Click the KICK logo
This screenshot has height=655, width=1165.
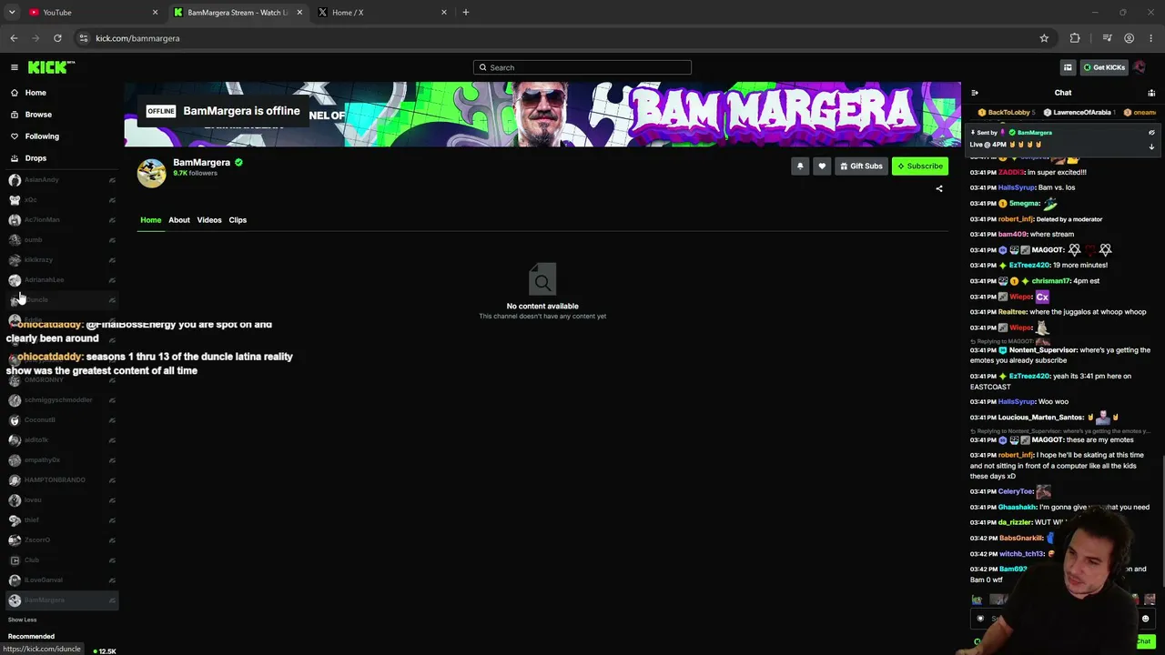tap(51, 67)
